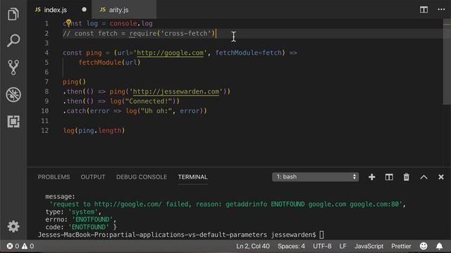Click 'fetchModule=fetch' parameter on line 4
This screenshot has height=253, width=451.
249,53
